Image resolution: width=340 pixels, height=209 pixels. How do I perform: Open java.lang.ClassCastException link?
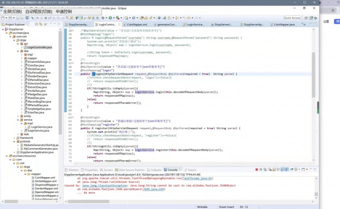click(x=104, y=186)
